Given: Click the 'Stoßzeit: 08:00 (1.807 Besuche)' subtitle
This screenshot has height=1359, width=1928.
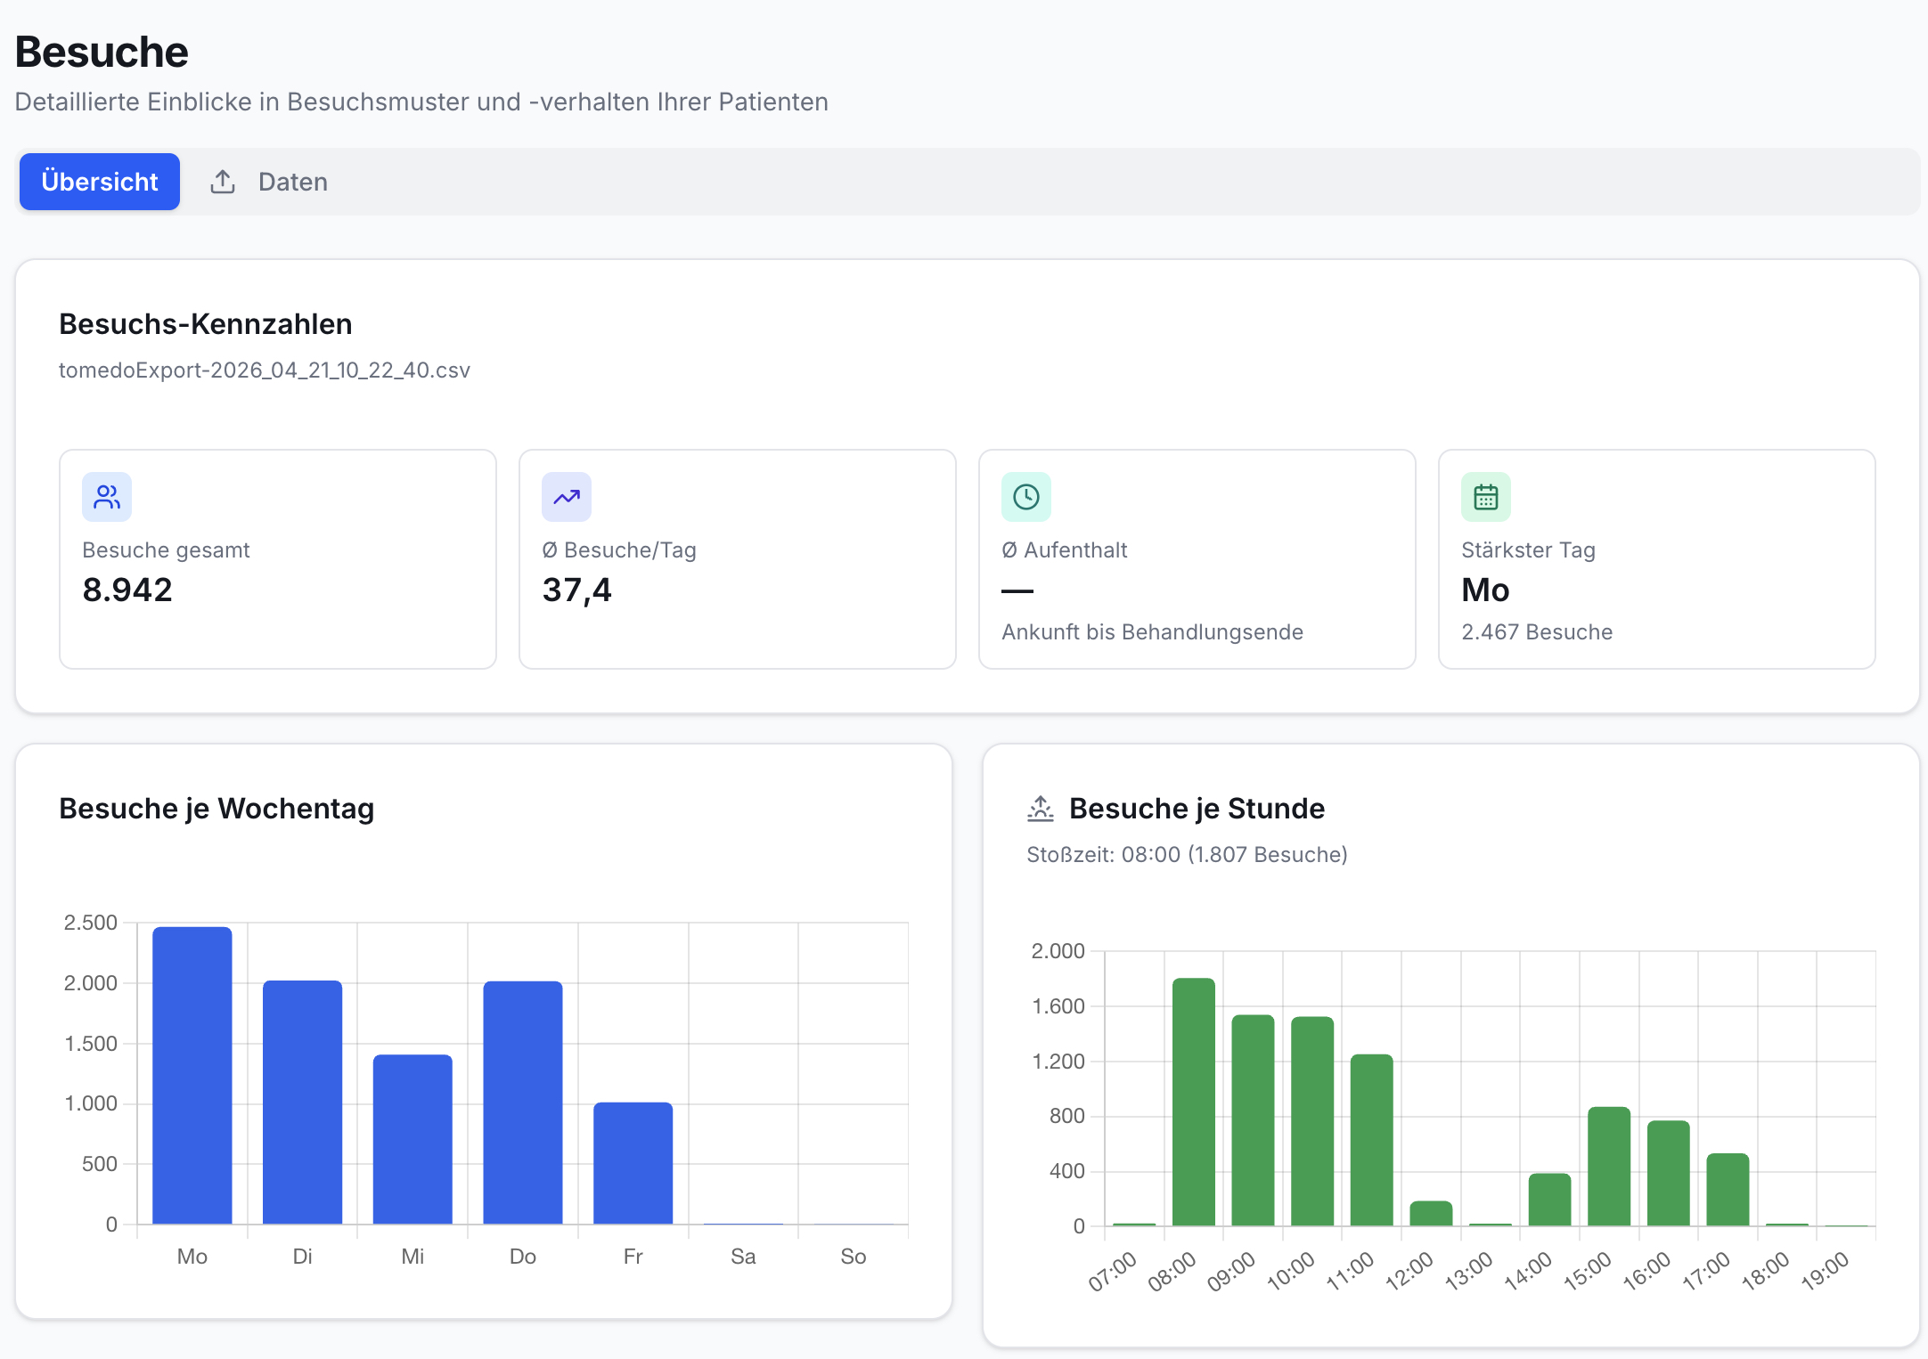Looking at the screenshot, I should tap(1187, 855).
